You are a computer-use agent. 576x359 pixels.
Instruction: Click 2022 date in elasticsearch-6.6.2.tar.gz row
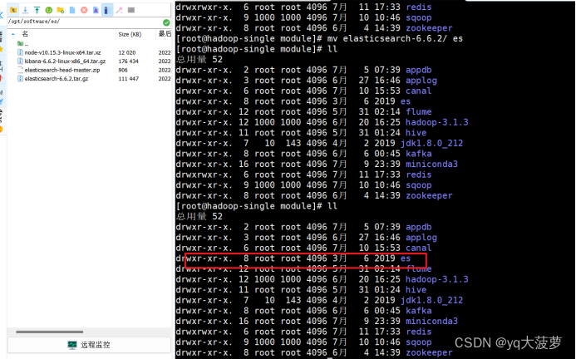(165, 79)
